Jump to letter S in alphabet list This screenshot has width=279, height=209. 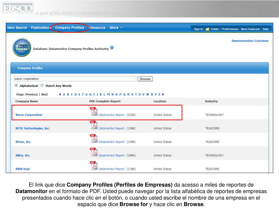(x=132, y=94)
